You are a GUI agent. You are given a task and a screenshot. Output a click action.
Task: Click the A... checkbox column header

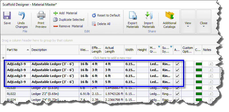[177, 50]
